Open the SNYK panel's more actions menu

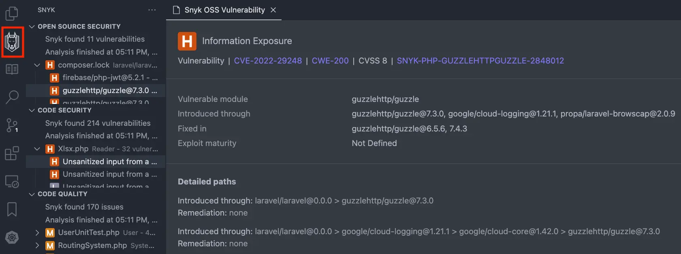coord(152,10)
